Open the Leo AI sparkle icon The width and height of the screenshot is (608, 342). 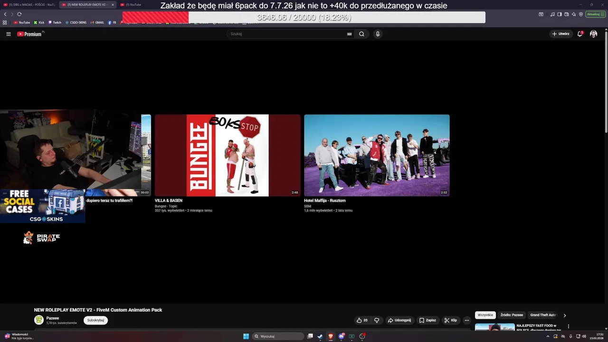574,14
